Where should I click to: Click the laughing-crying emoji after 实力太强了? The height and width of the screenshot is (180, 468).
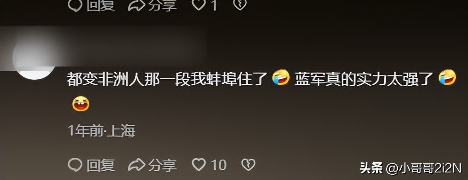coord(447,78)
